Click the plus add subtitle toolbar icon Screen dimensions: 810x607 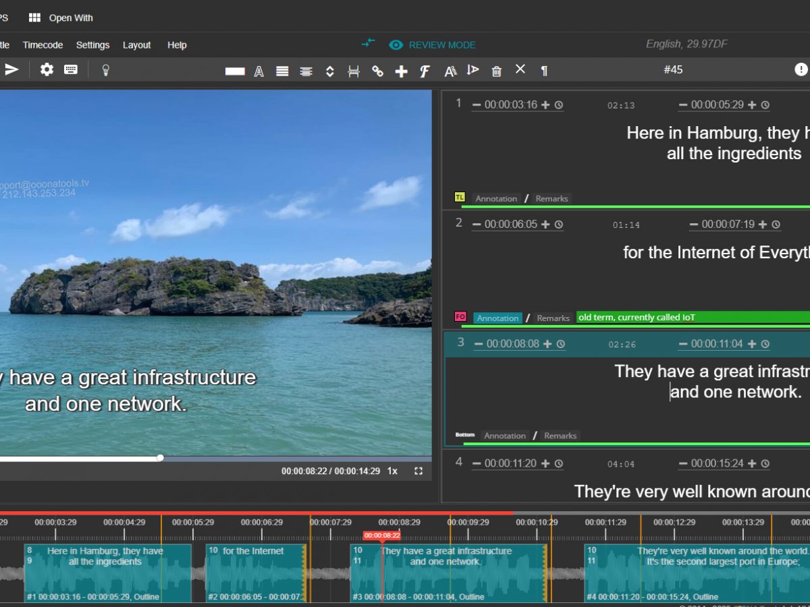pyautogui.click(x=401, y=71)
